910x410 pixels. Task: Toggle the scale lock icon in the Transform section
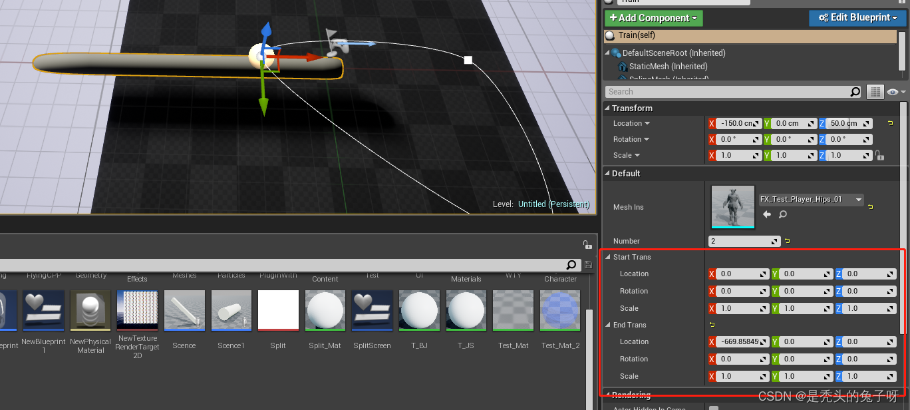pyautogui.click(x=879, y=154)
